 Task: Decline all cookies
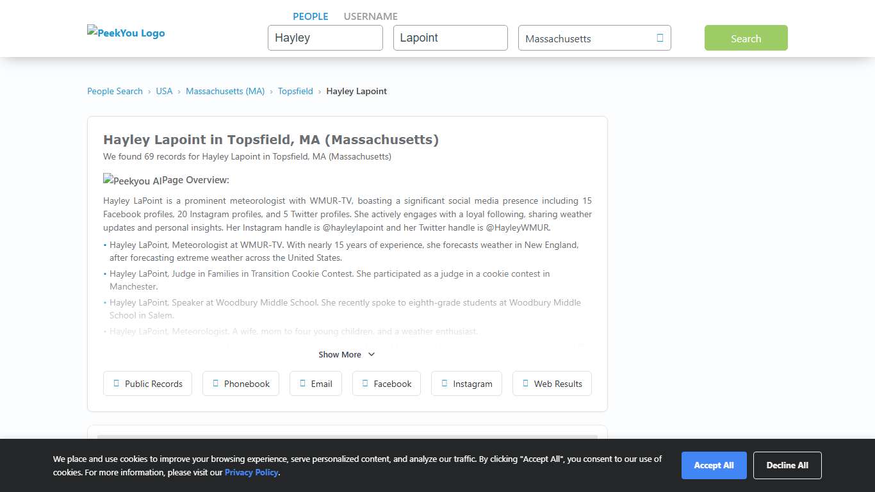tap(787, 465)
